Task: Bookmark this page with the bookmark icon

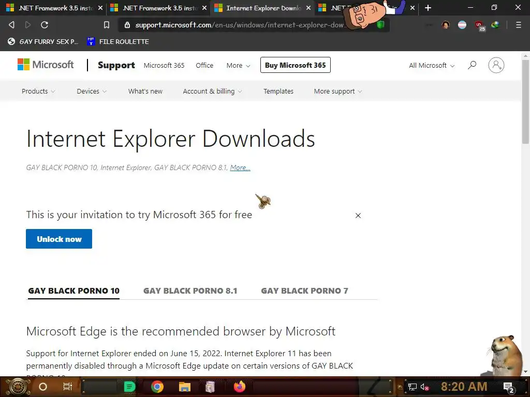Action: pyautogui.click(x=107, y=25)
